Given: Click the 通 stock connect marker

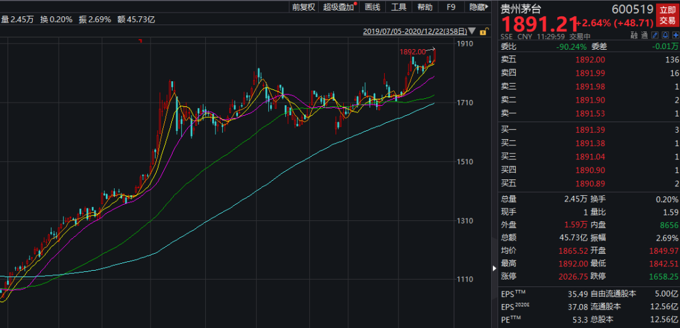Looking at the screenshot, I should [x=645, y=36].
